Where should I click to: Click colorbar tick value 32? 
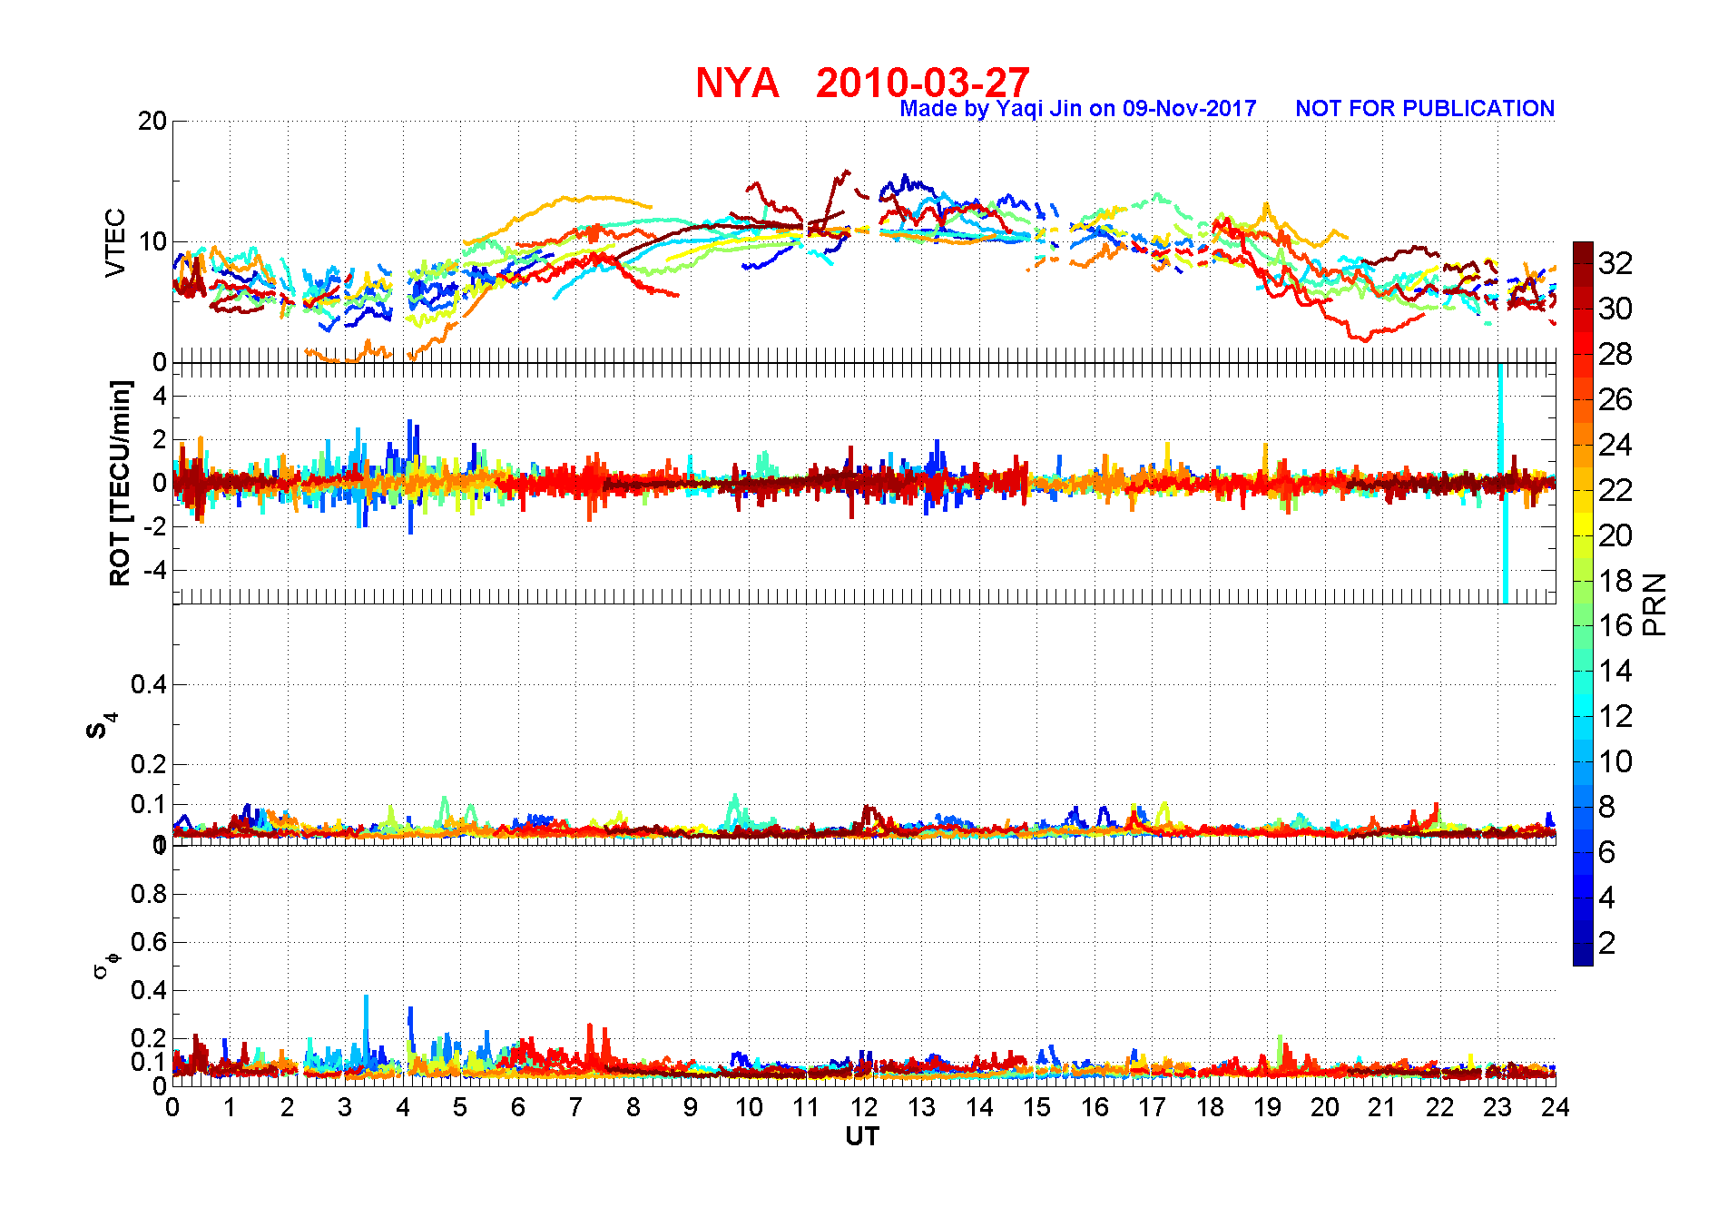coord(1615,263)
